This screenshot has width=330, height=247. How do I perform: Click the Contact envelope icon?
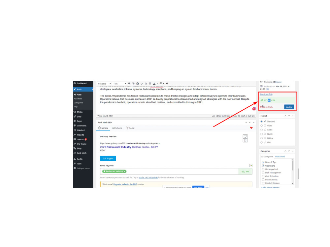click(x=75, y=139)
